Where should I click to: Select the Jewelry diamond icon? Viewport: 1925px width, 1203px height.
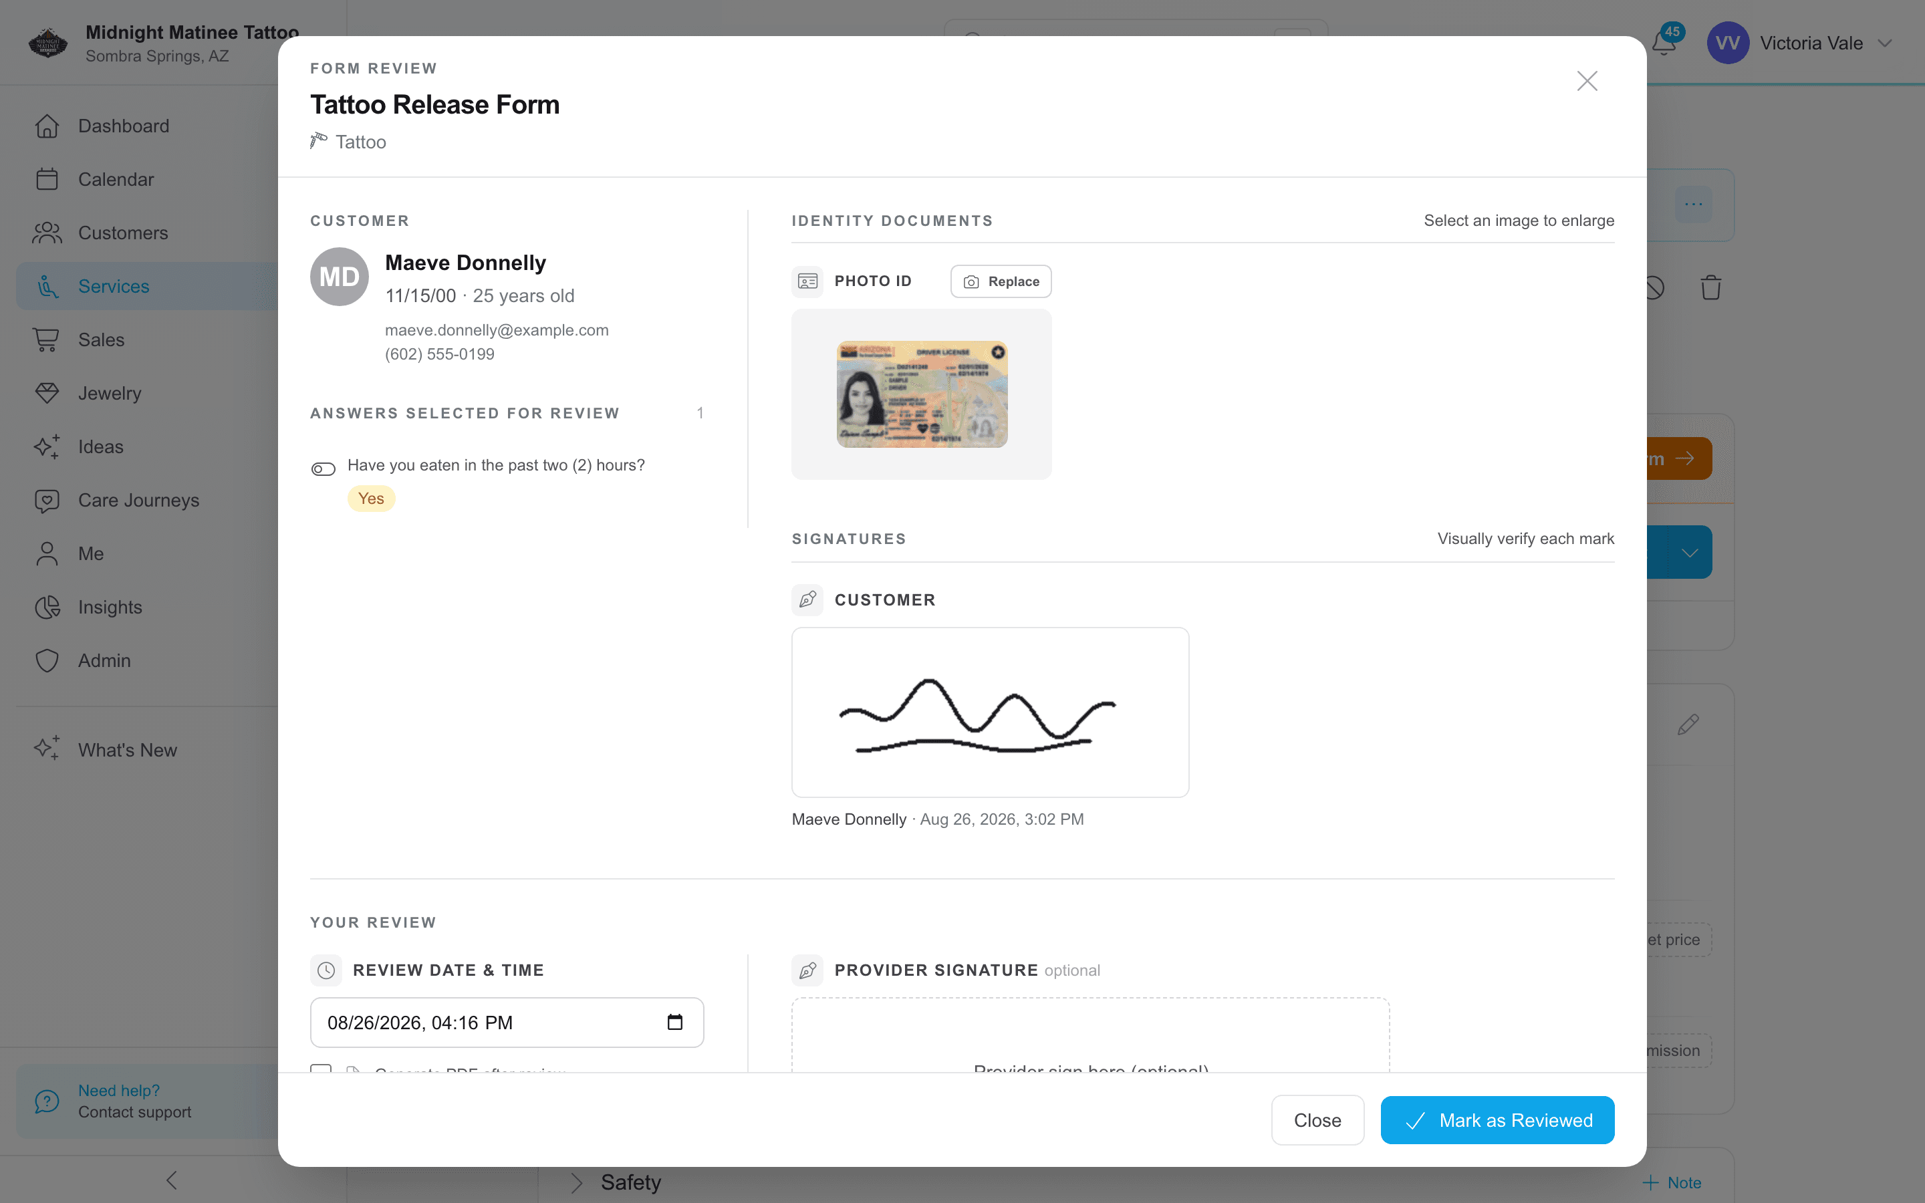click(x=47, y=393)
